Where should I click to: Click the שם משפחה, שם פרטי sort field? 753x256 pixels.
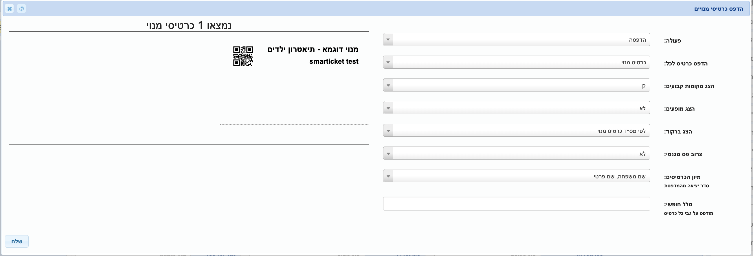(521, 176)
